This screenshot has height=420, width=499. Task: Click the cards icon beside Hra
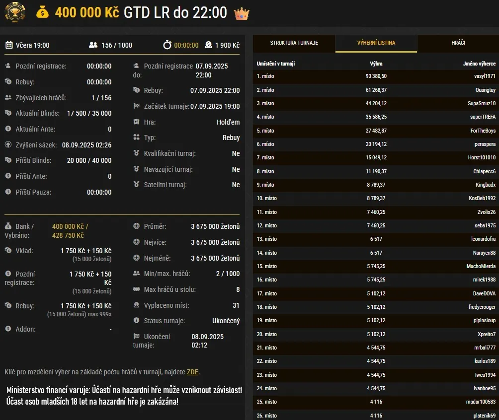[x=137, y=122]
